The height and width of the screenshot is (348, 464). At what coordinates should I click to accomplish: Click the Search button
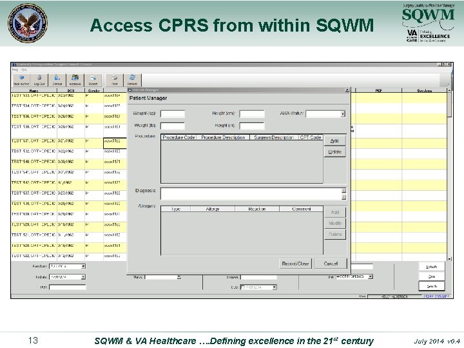(x=431, y=286)
